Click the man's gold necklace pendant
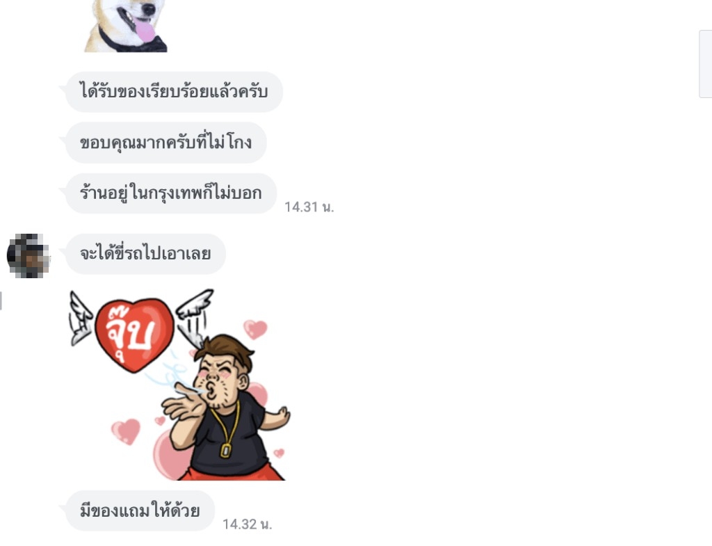The height and width of the screenshot is (546, 712). click(225, 451)
